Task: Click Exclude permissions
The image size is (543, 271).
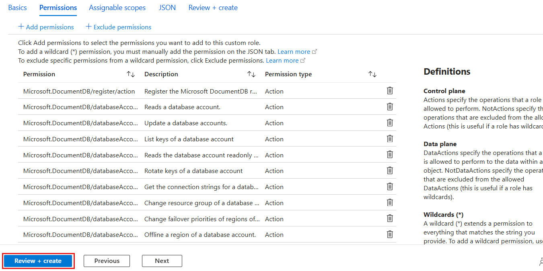Action: [x=118, y=26]
